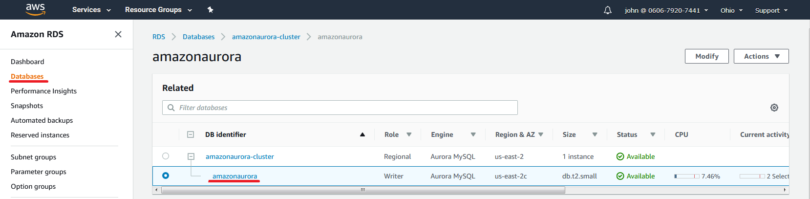Open Dashboard in the sidebar
The image size is (810, 199).
(27, 62)
